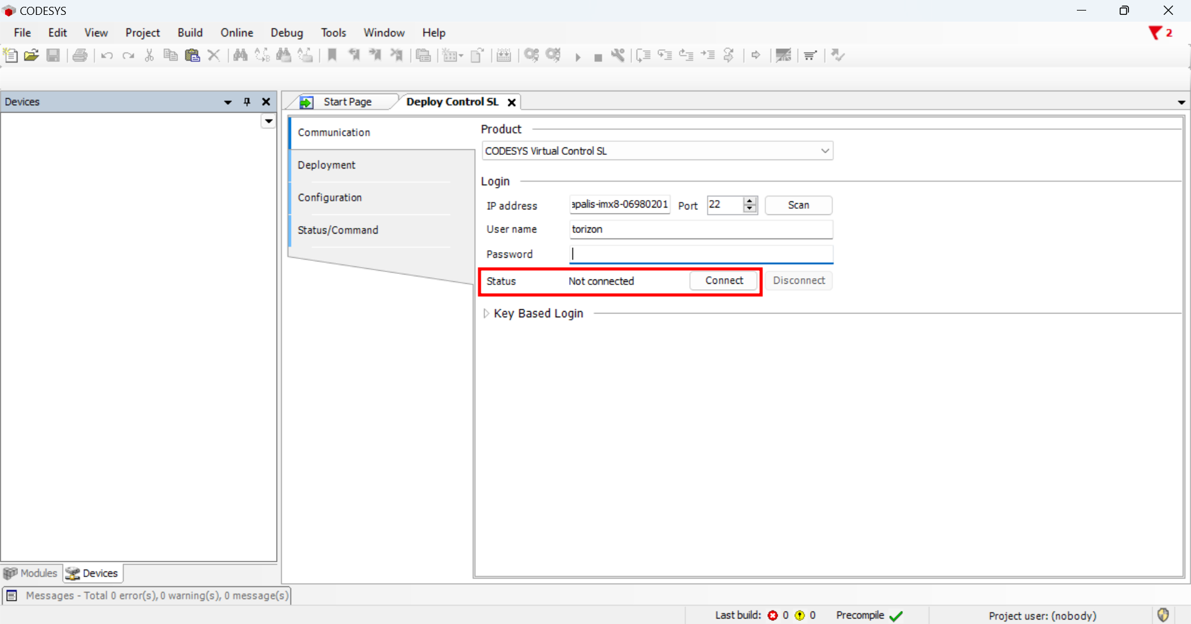Open the Project menu
Screen dimensions: 1191x624
[143, 33]
